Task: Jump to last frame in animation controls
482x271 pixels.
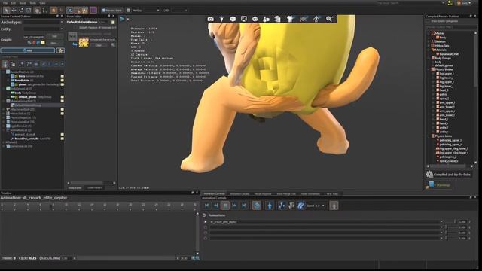Action: click(243, 206)
